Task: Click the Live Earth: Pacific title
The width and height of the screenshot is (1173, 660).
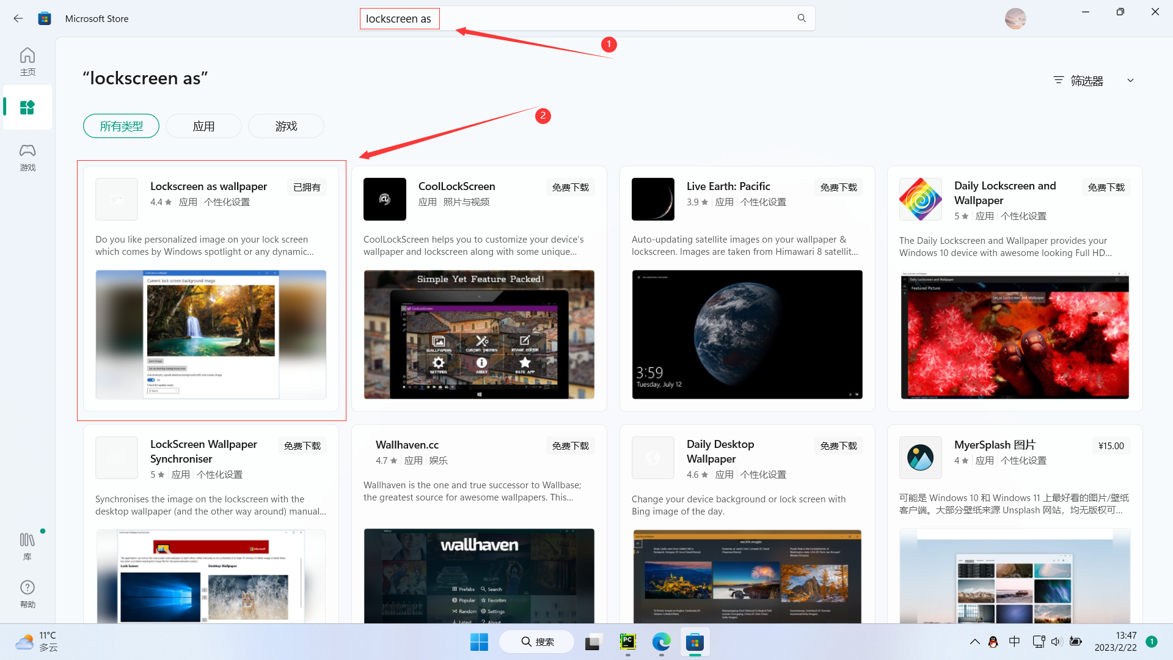Action: (728, 186)
